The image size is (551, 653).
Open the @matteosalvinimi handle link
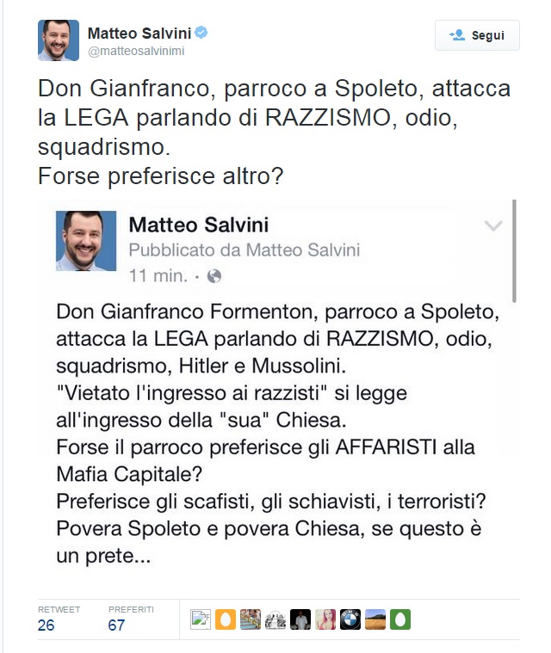pyautogui.click(x=136, y=51)
